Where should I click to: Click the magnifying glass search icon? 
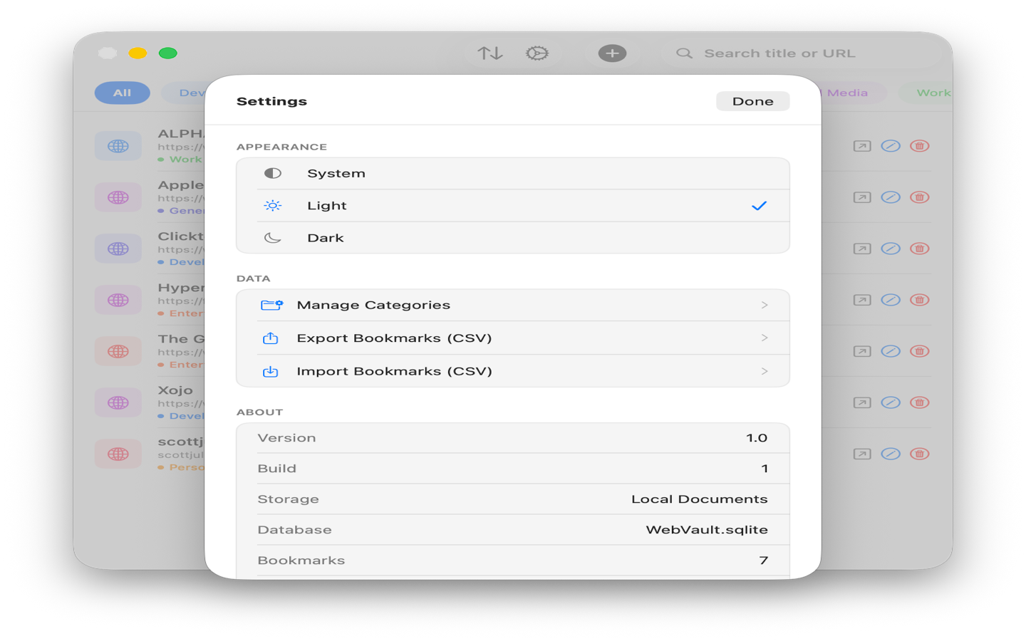pyautogui.click(x=684, y=53)
